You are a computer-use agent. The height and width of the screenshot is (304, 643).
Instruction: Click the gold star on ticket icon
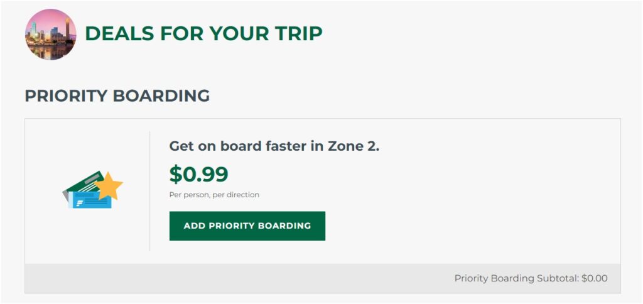click(109, 185)
